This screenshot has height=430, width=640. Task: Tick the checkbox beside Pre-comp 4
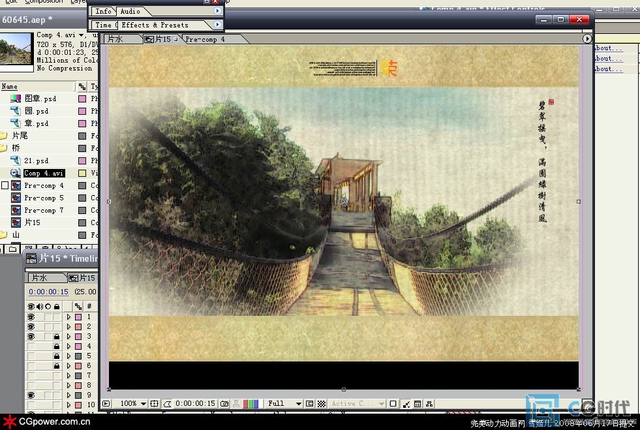point(5,185)
